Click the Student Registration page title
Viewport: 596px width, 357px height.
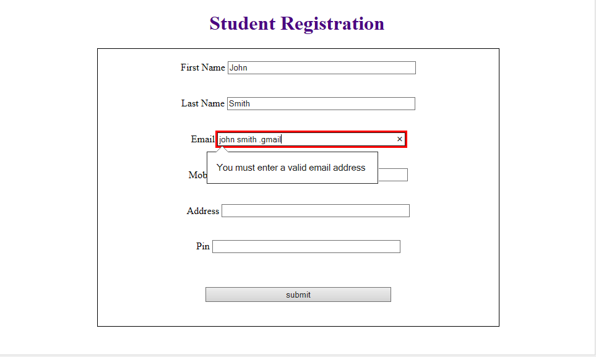(297, 24)
